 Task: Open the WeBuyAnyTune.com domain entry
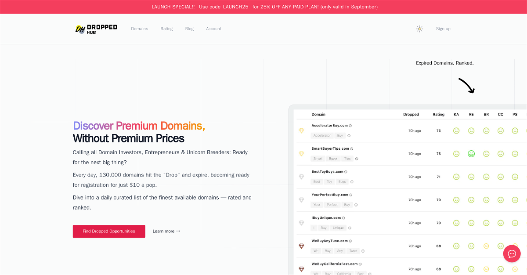coord(329,241)
